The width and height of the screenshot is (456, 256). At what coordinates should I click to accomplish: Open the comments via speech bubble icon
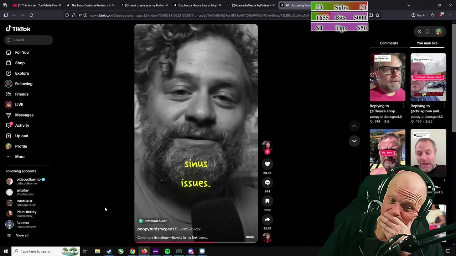267,182
